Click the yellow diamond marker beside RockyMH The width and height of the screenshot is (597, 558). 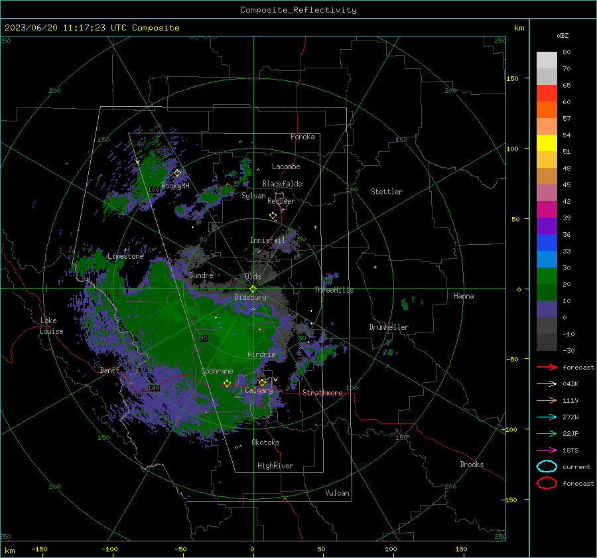coord(177,173)
